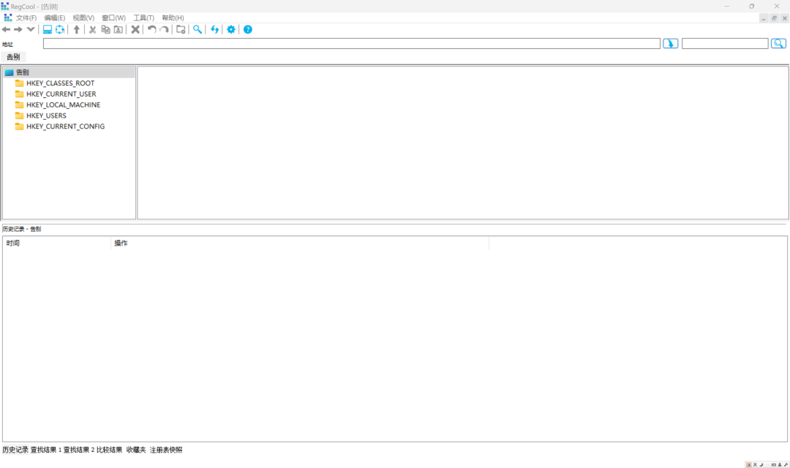The image size is (790, 468).
Task: Click the folder icon next to HKEY_CLASSES_ROOT
Action: [x=19, y=83]
